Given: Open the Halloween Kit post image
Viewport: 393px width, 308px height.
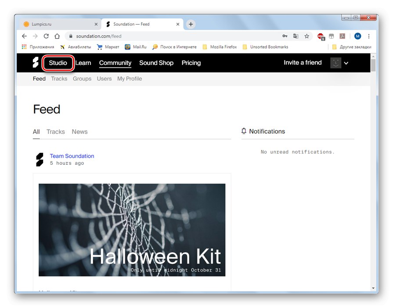Looking at the screenshot, I should click(132, 230).
